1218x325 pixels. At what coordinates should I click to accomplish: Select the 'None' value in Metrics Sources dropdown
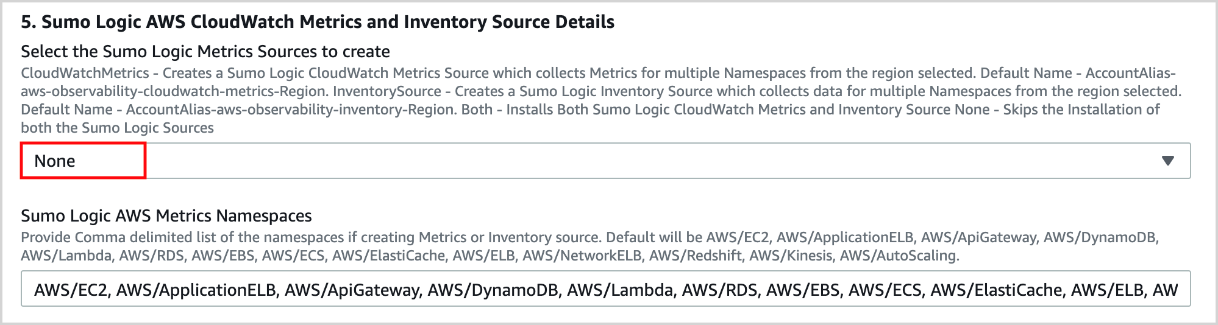(55, 161)
